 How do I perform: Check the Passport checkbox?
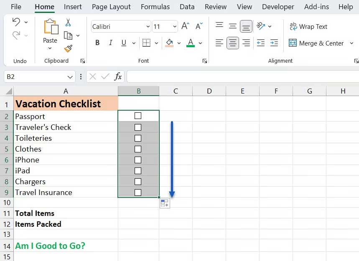point(138,116)
